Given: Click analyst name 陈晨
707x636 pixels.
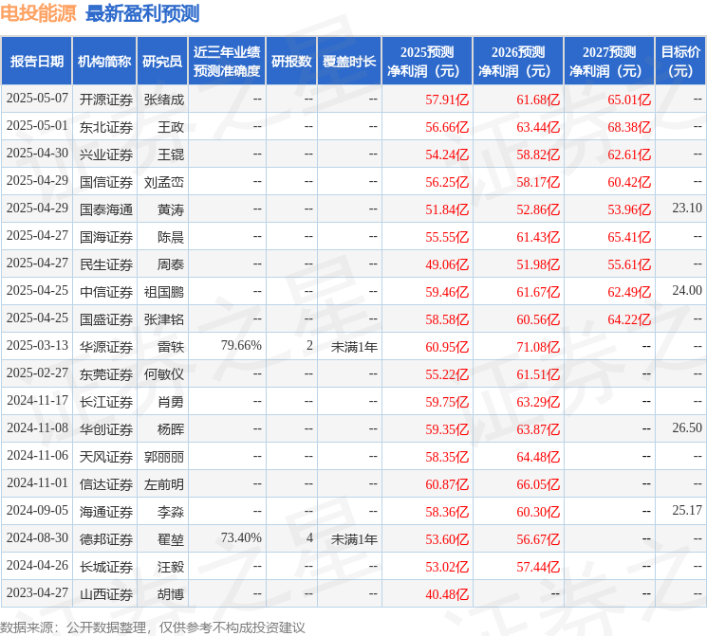Looking at the screenshot, I should (x=171, y=237).
